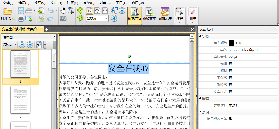Zoom in with the toolbar plus button
Viewport: 279px width, 129px height.
click(114, 18)
